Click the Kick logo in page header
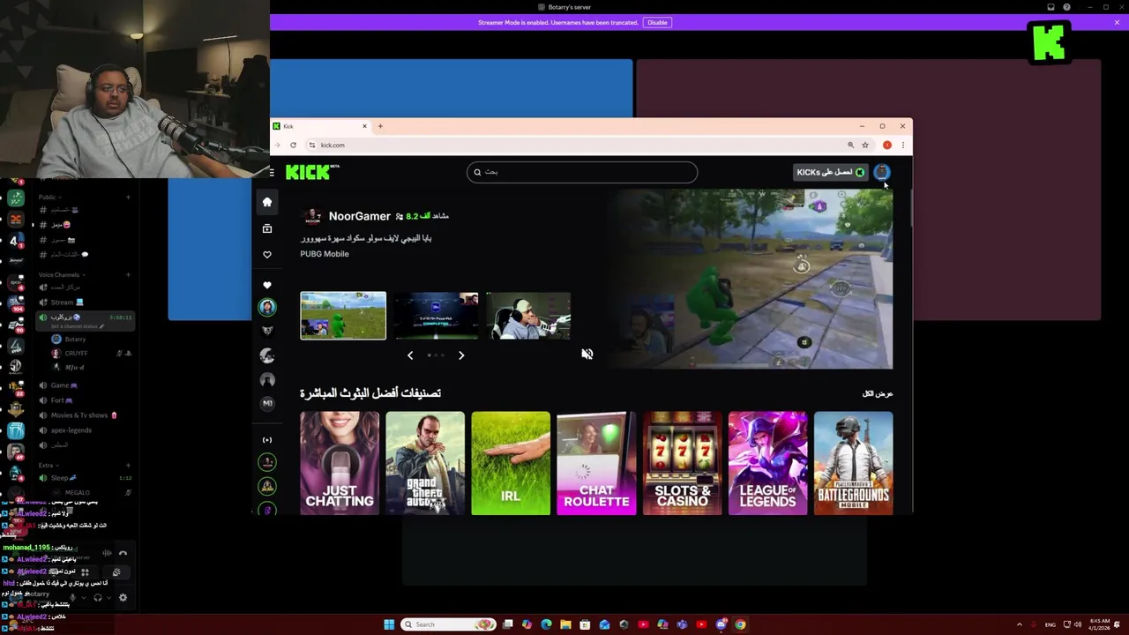 312,172
